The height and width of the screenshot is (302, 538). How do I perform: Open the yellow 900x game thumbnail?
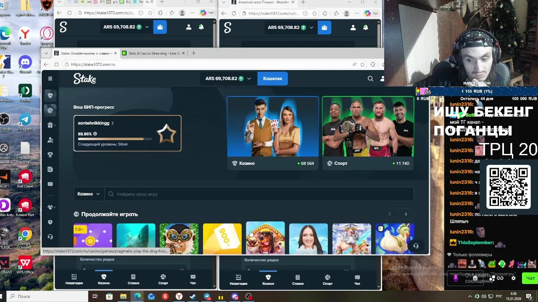point(222,239)
